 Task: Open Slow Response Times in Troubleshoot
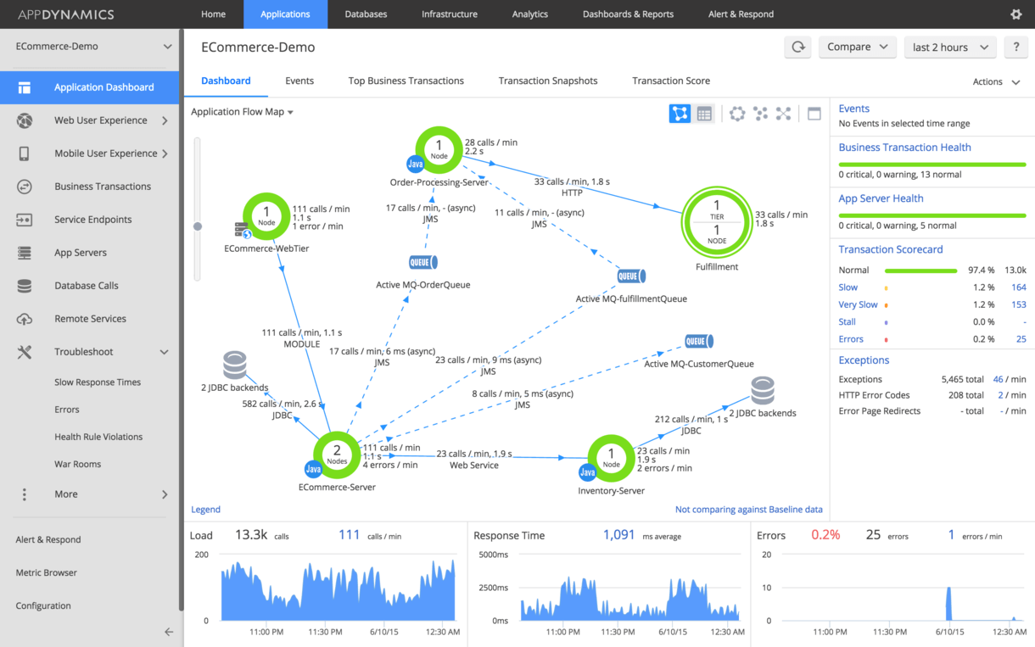coord(98,382)
